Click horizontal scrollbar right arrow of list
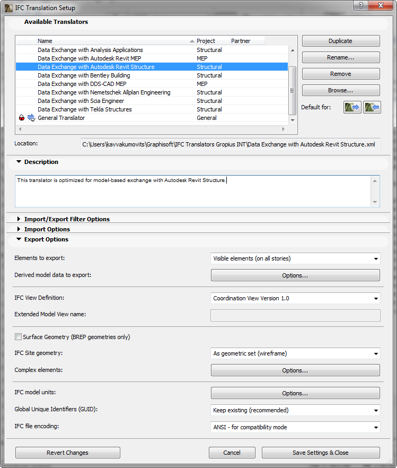 [284, 129]
